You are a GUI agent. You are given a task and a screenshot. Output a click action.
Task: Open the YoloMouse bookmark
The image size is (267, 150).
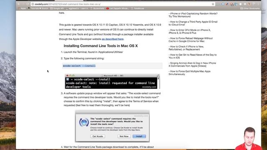138,8
